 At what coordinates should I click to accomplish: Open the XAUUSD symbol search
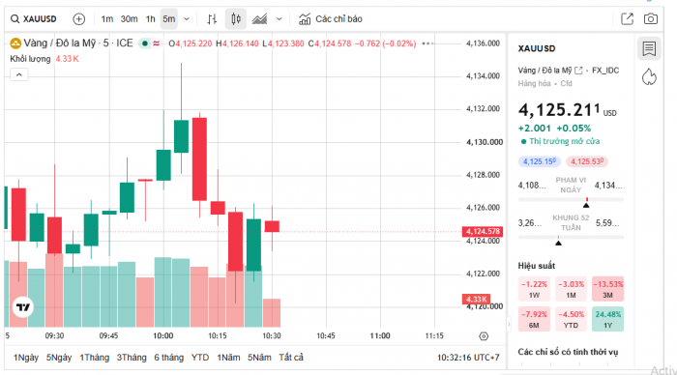point(34,19)
